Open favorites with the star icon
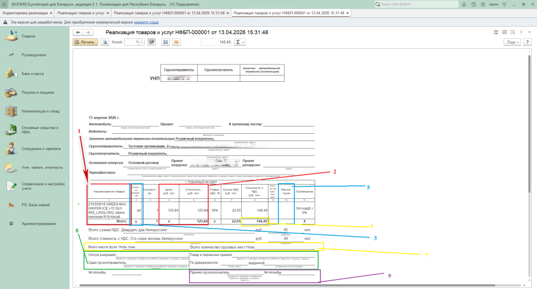 (x=483, y=4)
